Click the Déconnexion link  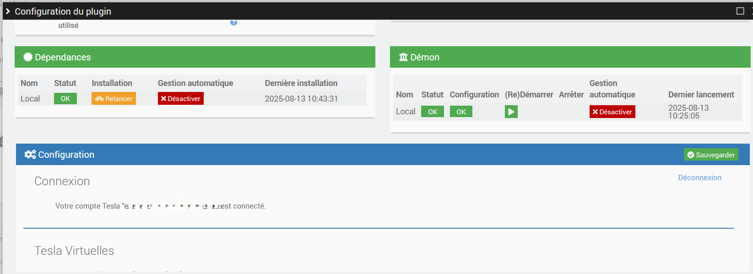pos(699,177)
